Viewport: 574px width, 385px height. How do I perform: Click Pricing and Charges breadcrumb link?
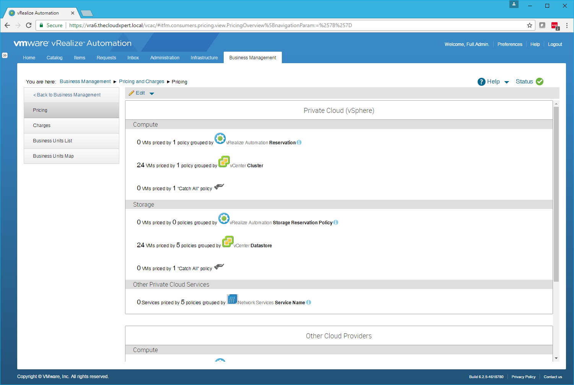[x=141, y=82]
